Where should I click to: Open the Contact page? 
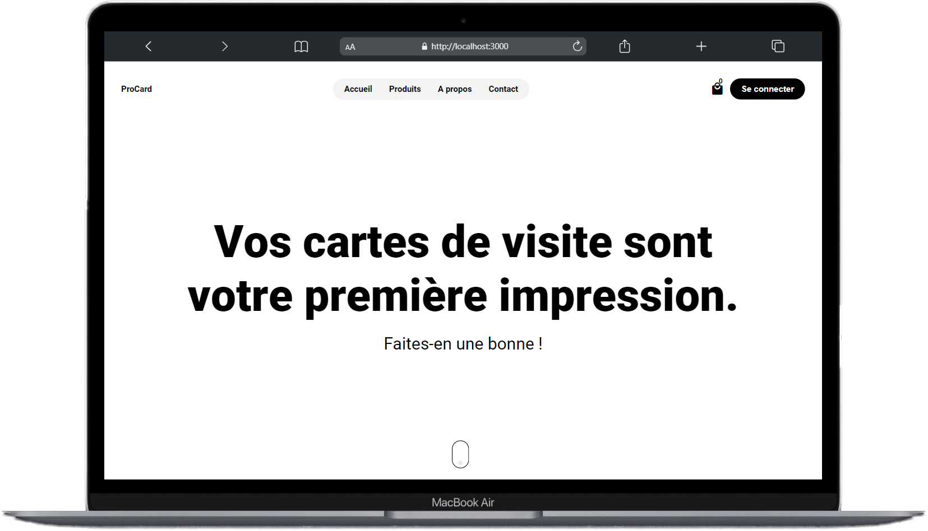[x=504, y=89]
